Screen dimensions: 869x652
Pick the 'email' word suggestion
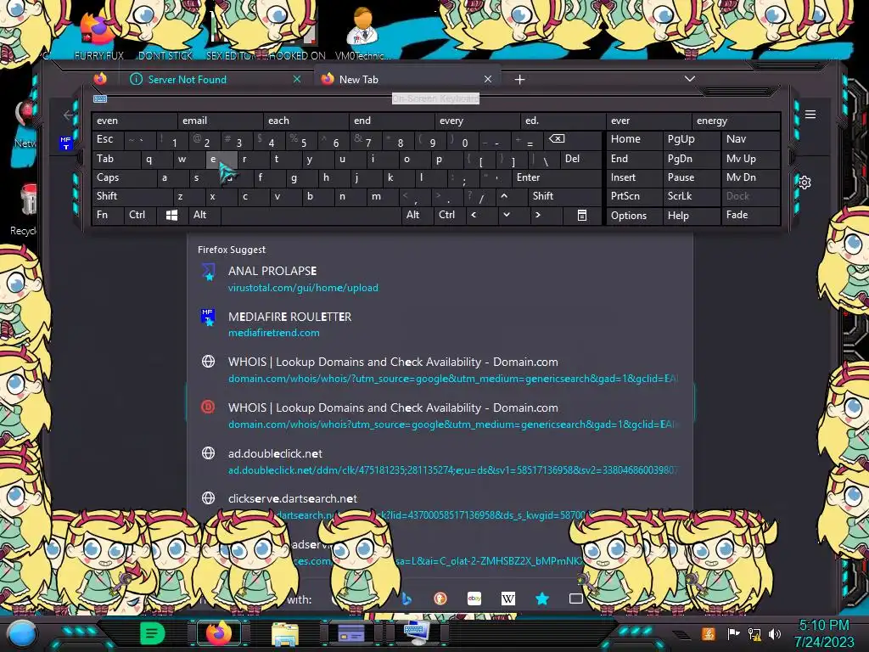[x=220, y=121]
